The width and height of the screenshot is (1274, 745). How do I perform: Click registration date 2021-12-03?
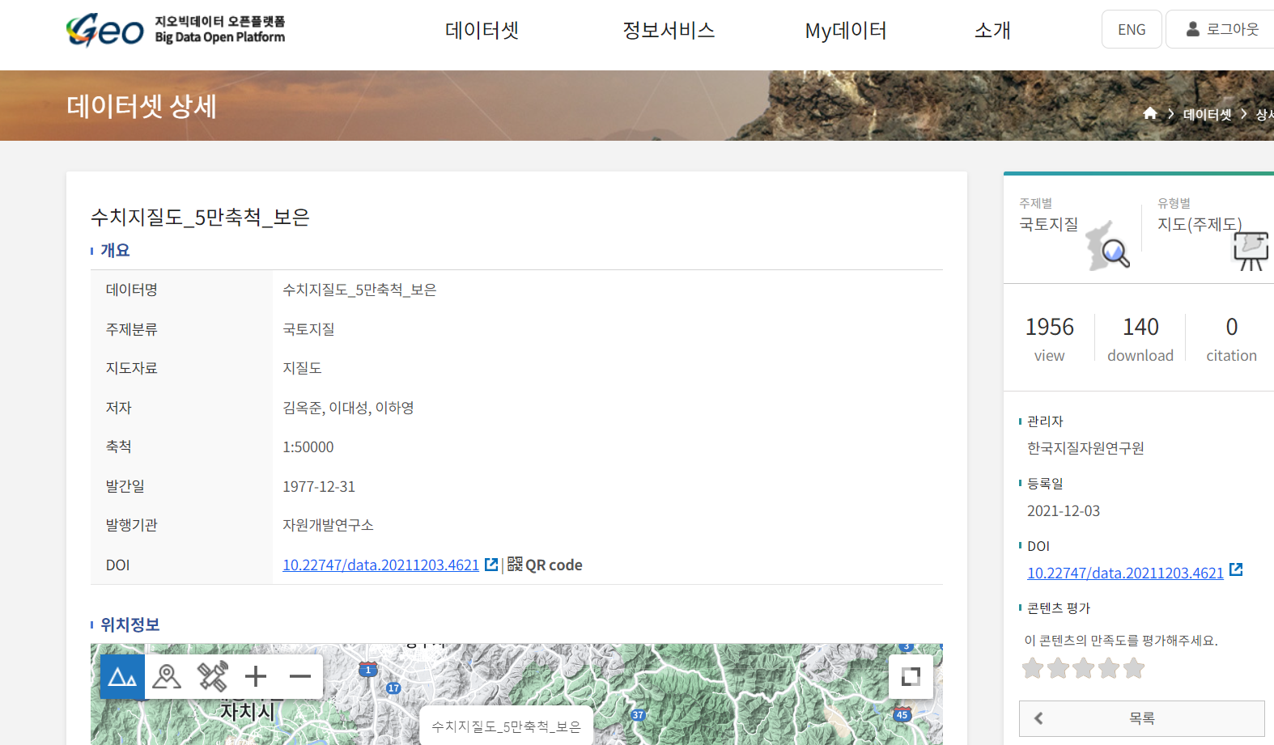click(1064, 510)
